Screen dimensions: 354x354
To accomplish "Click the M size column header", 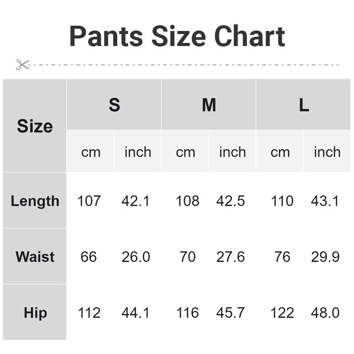I will [209, 105].
